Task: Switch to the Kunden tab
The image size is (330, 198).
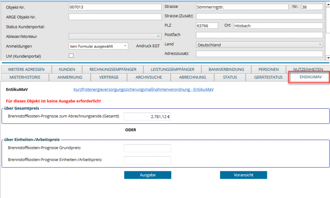Action: (67, 69)
